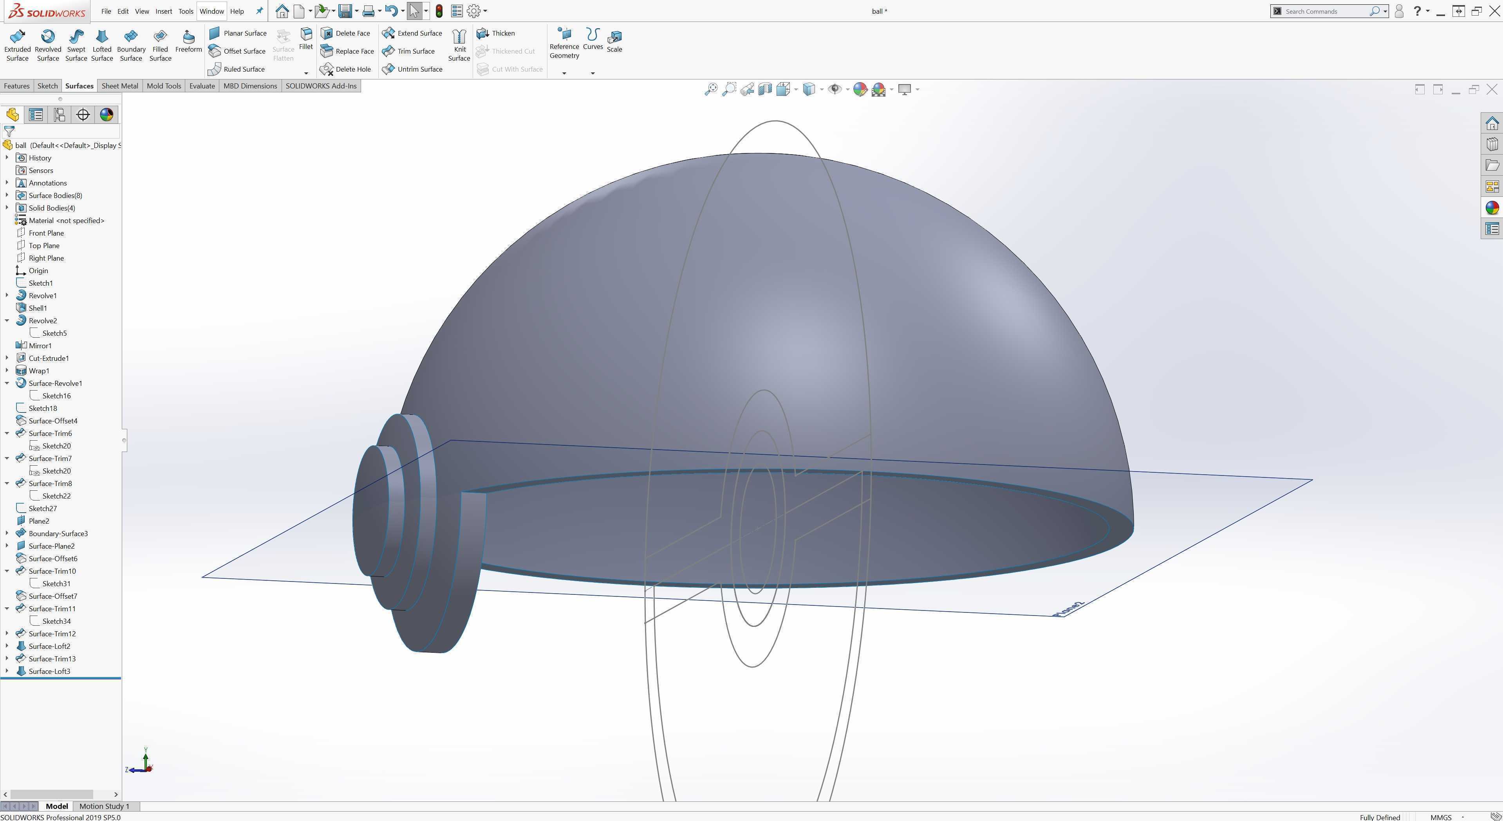Select the Lofted Surface tool
This screenshot has width=1503, height=821.
tap(102, 45)
